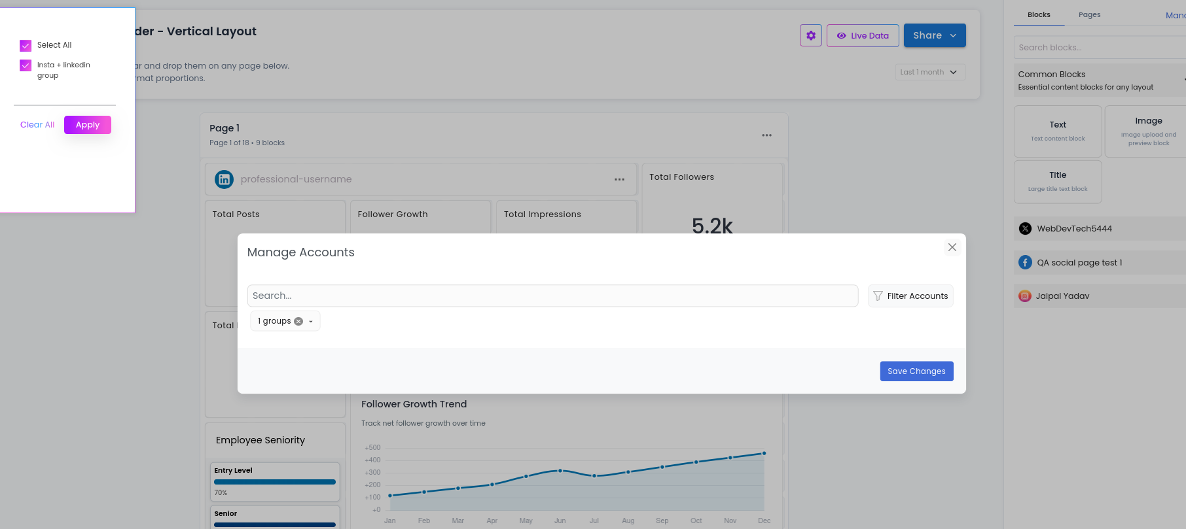
Task: Click the Entry Level 70% progress bar
Action: tap(275, 482)
